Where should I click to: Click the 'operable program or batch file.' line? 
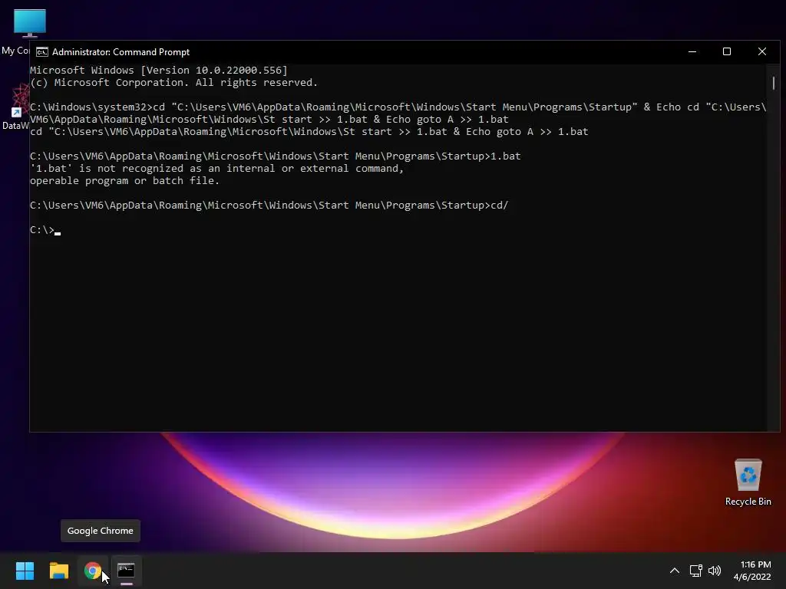(x=124, y=181)
